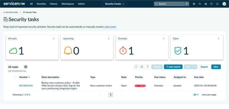The width and height of the screenshot is (229, 109).
Task: Open the help question mark icon
Action: coord(211,4)
